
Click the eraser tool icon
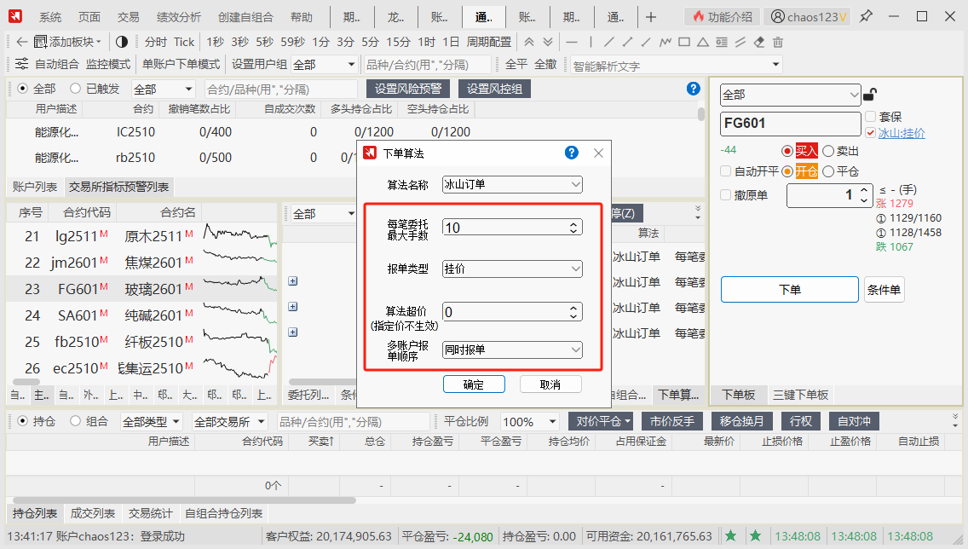[758, 42]
